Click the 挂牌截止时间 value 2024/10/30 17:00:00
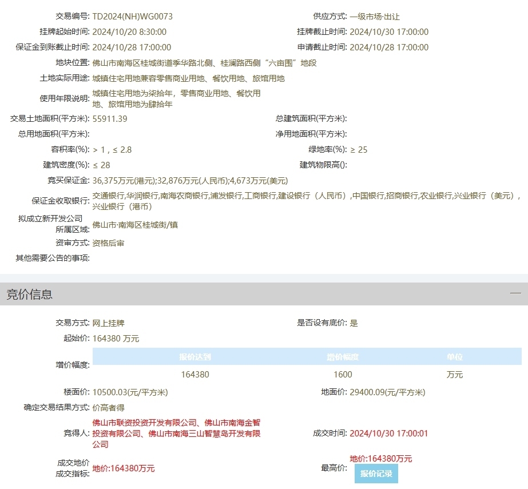This screenshot has width=528, height=489. pos(389,32)
